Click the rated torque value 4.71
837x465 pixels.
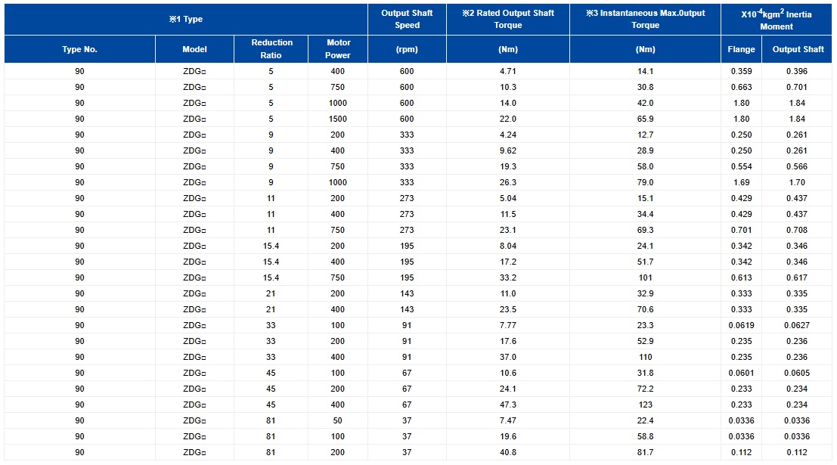click(508, 71)
